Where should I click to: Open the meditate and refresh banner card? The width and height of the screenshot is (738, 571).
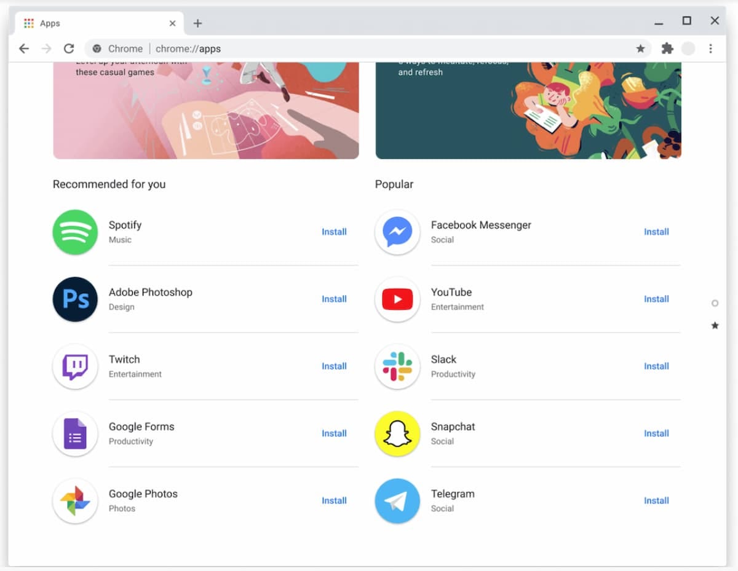point(528,111)
